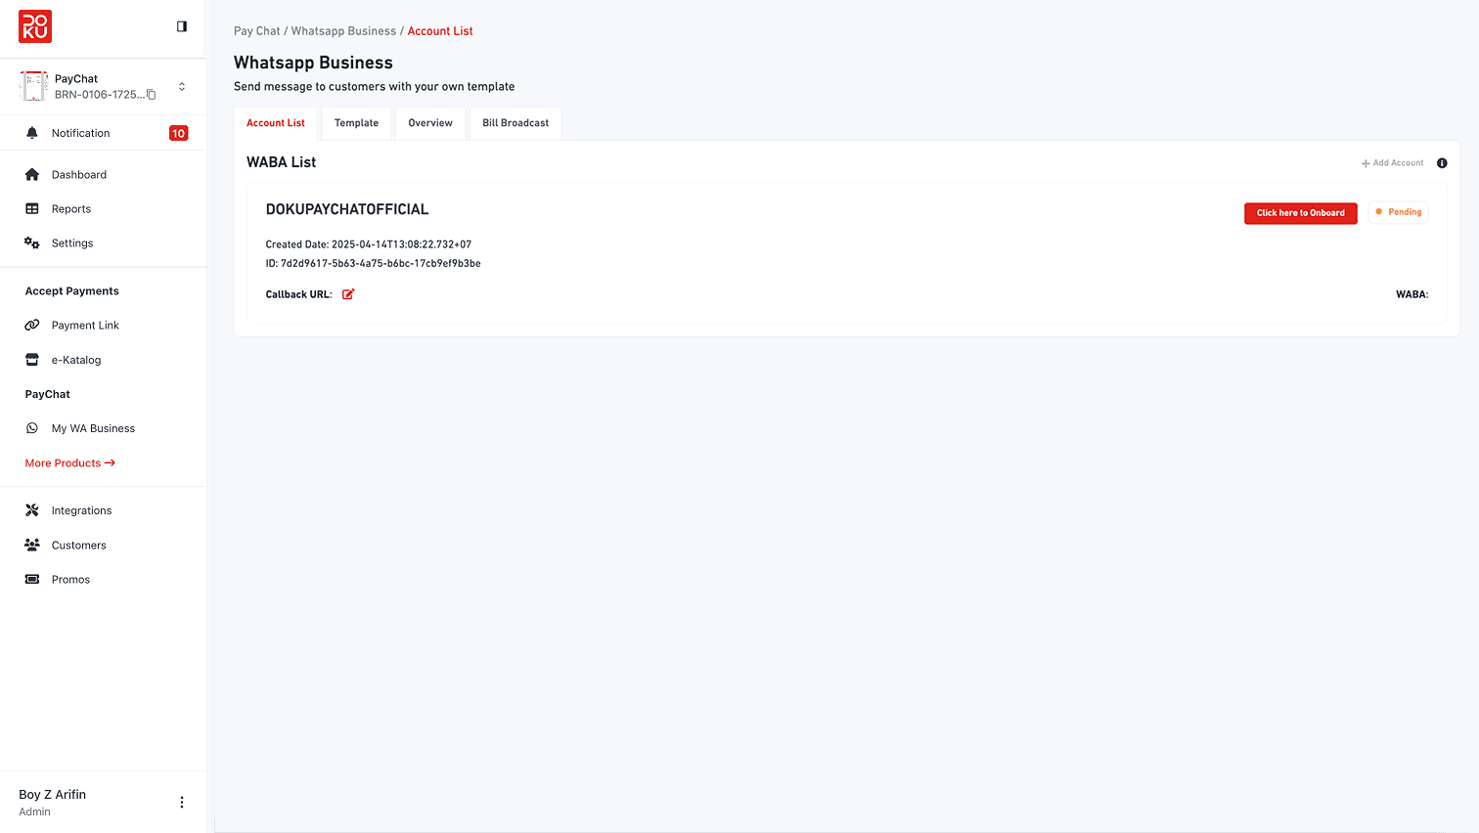Open the PayChat business switcher
The image size is (1479, 833).
[x=182, y=87]
